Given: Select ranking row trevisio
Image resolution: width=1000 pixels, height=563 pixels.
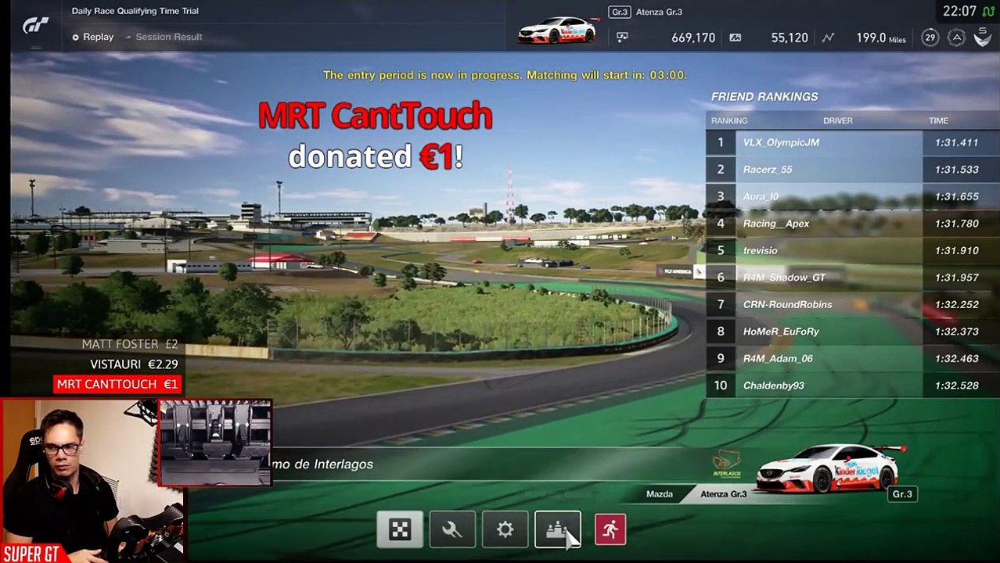Looking at the screenshot, I should 852,250.
